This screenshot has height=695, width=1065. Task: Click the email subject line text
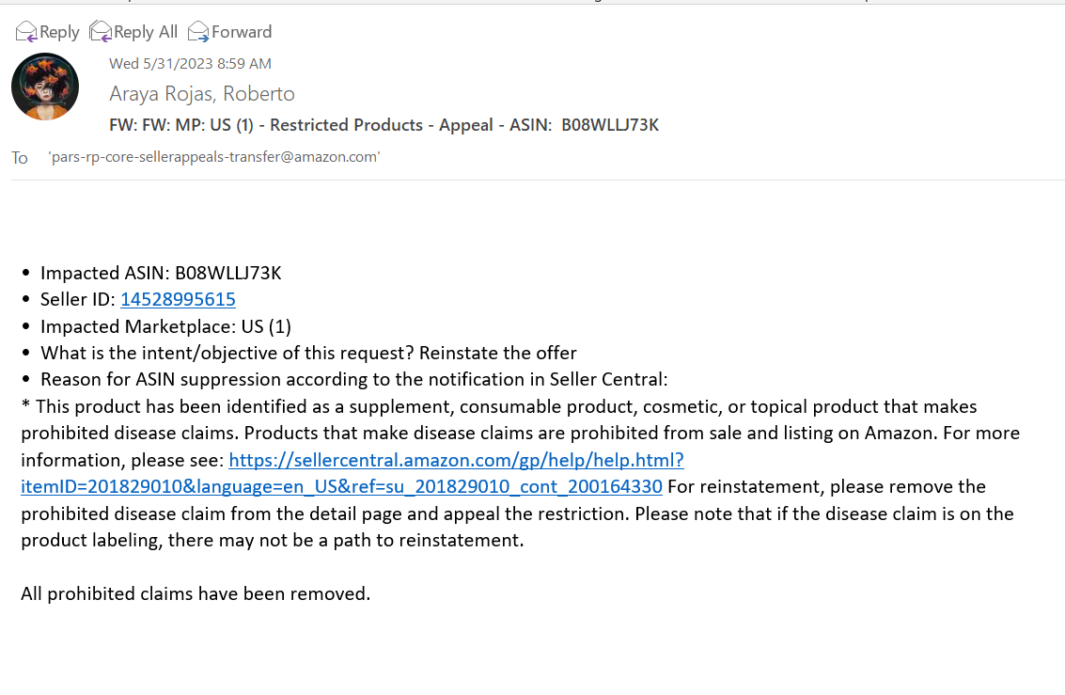(x=384, y=125)
